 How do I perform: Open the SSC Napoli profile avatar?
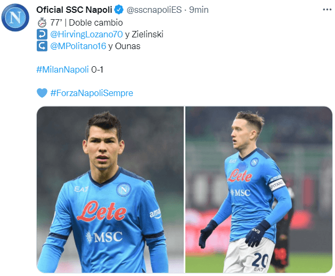pos(15,17)
